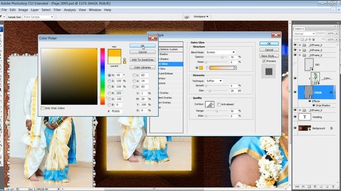Open the Layers panel Opacity slider arrow
This screenshot has height=191, width=341.
pyautogui.click(x=337, y=33)
